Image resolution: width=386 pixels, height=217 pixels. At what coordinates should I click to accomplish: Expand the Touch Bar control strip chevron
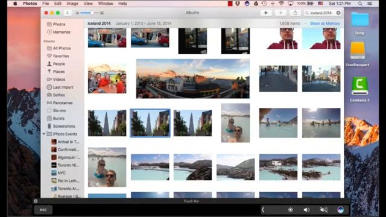tap(263, 210)
